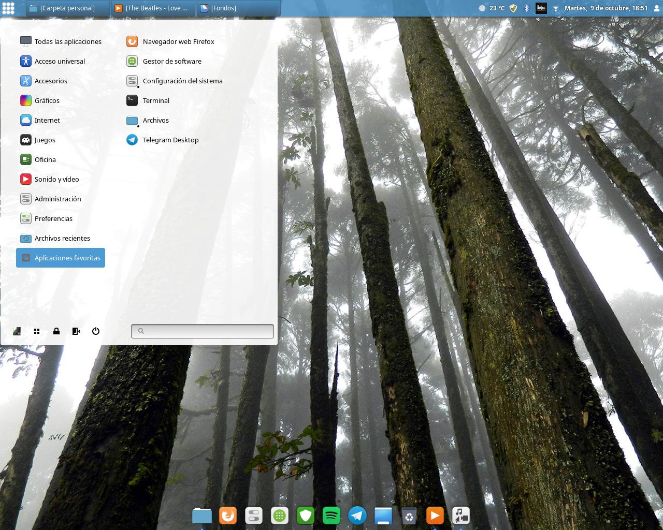The image size is (663, 530).
Task: Open the Bluetooth tray icon
Action: [527, 8]
